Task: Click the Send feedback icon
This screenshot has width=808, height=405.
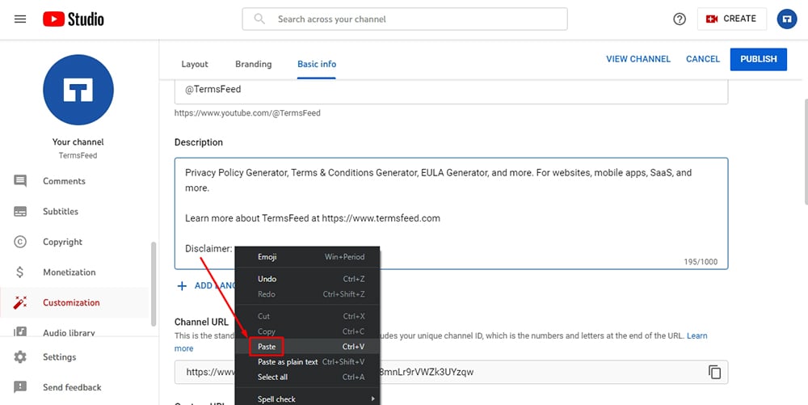Action: (x=20, y=387)
